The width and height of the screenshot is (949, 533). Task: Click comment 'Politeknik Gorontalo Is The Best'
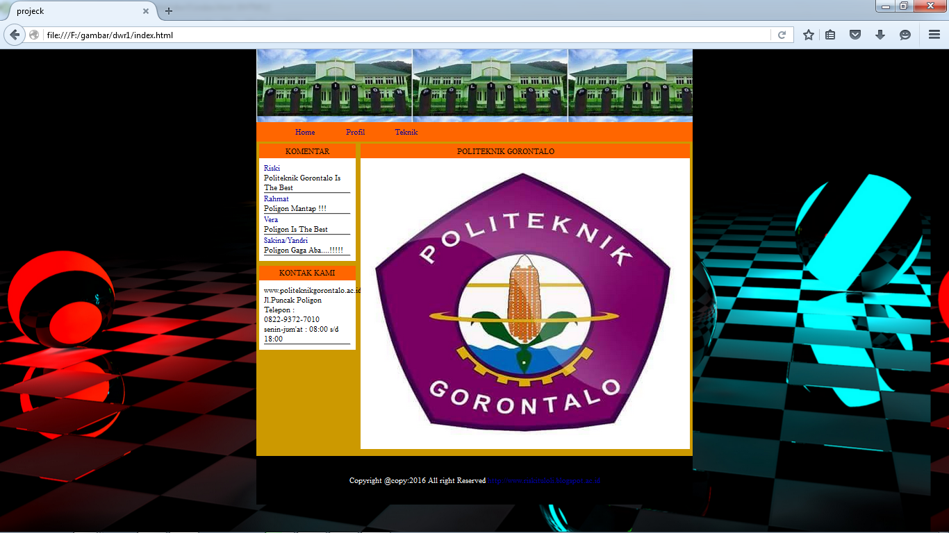click(302, 183)
